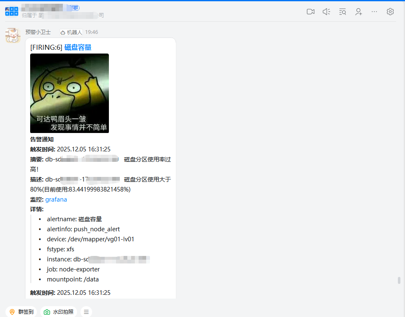Search the chat history
This screenshot has width=405, height=317.
pyautogui.click(x=342, y=12)
